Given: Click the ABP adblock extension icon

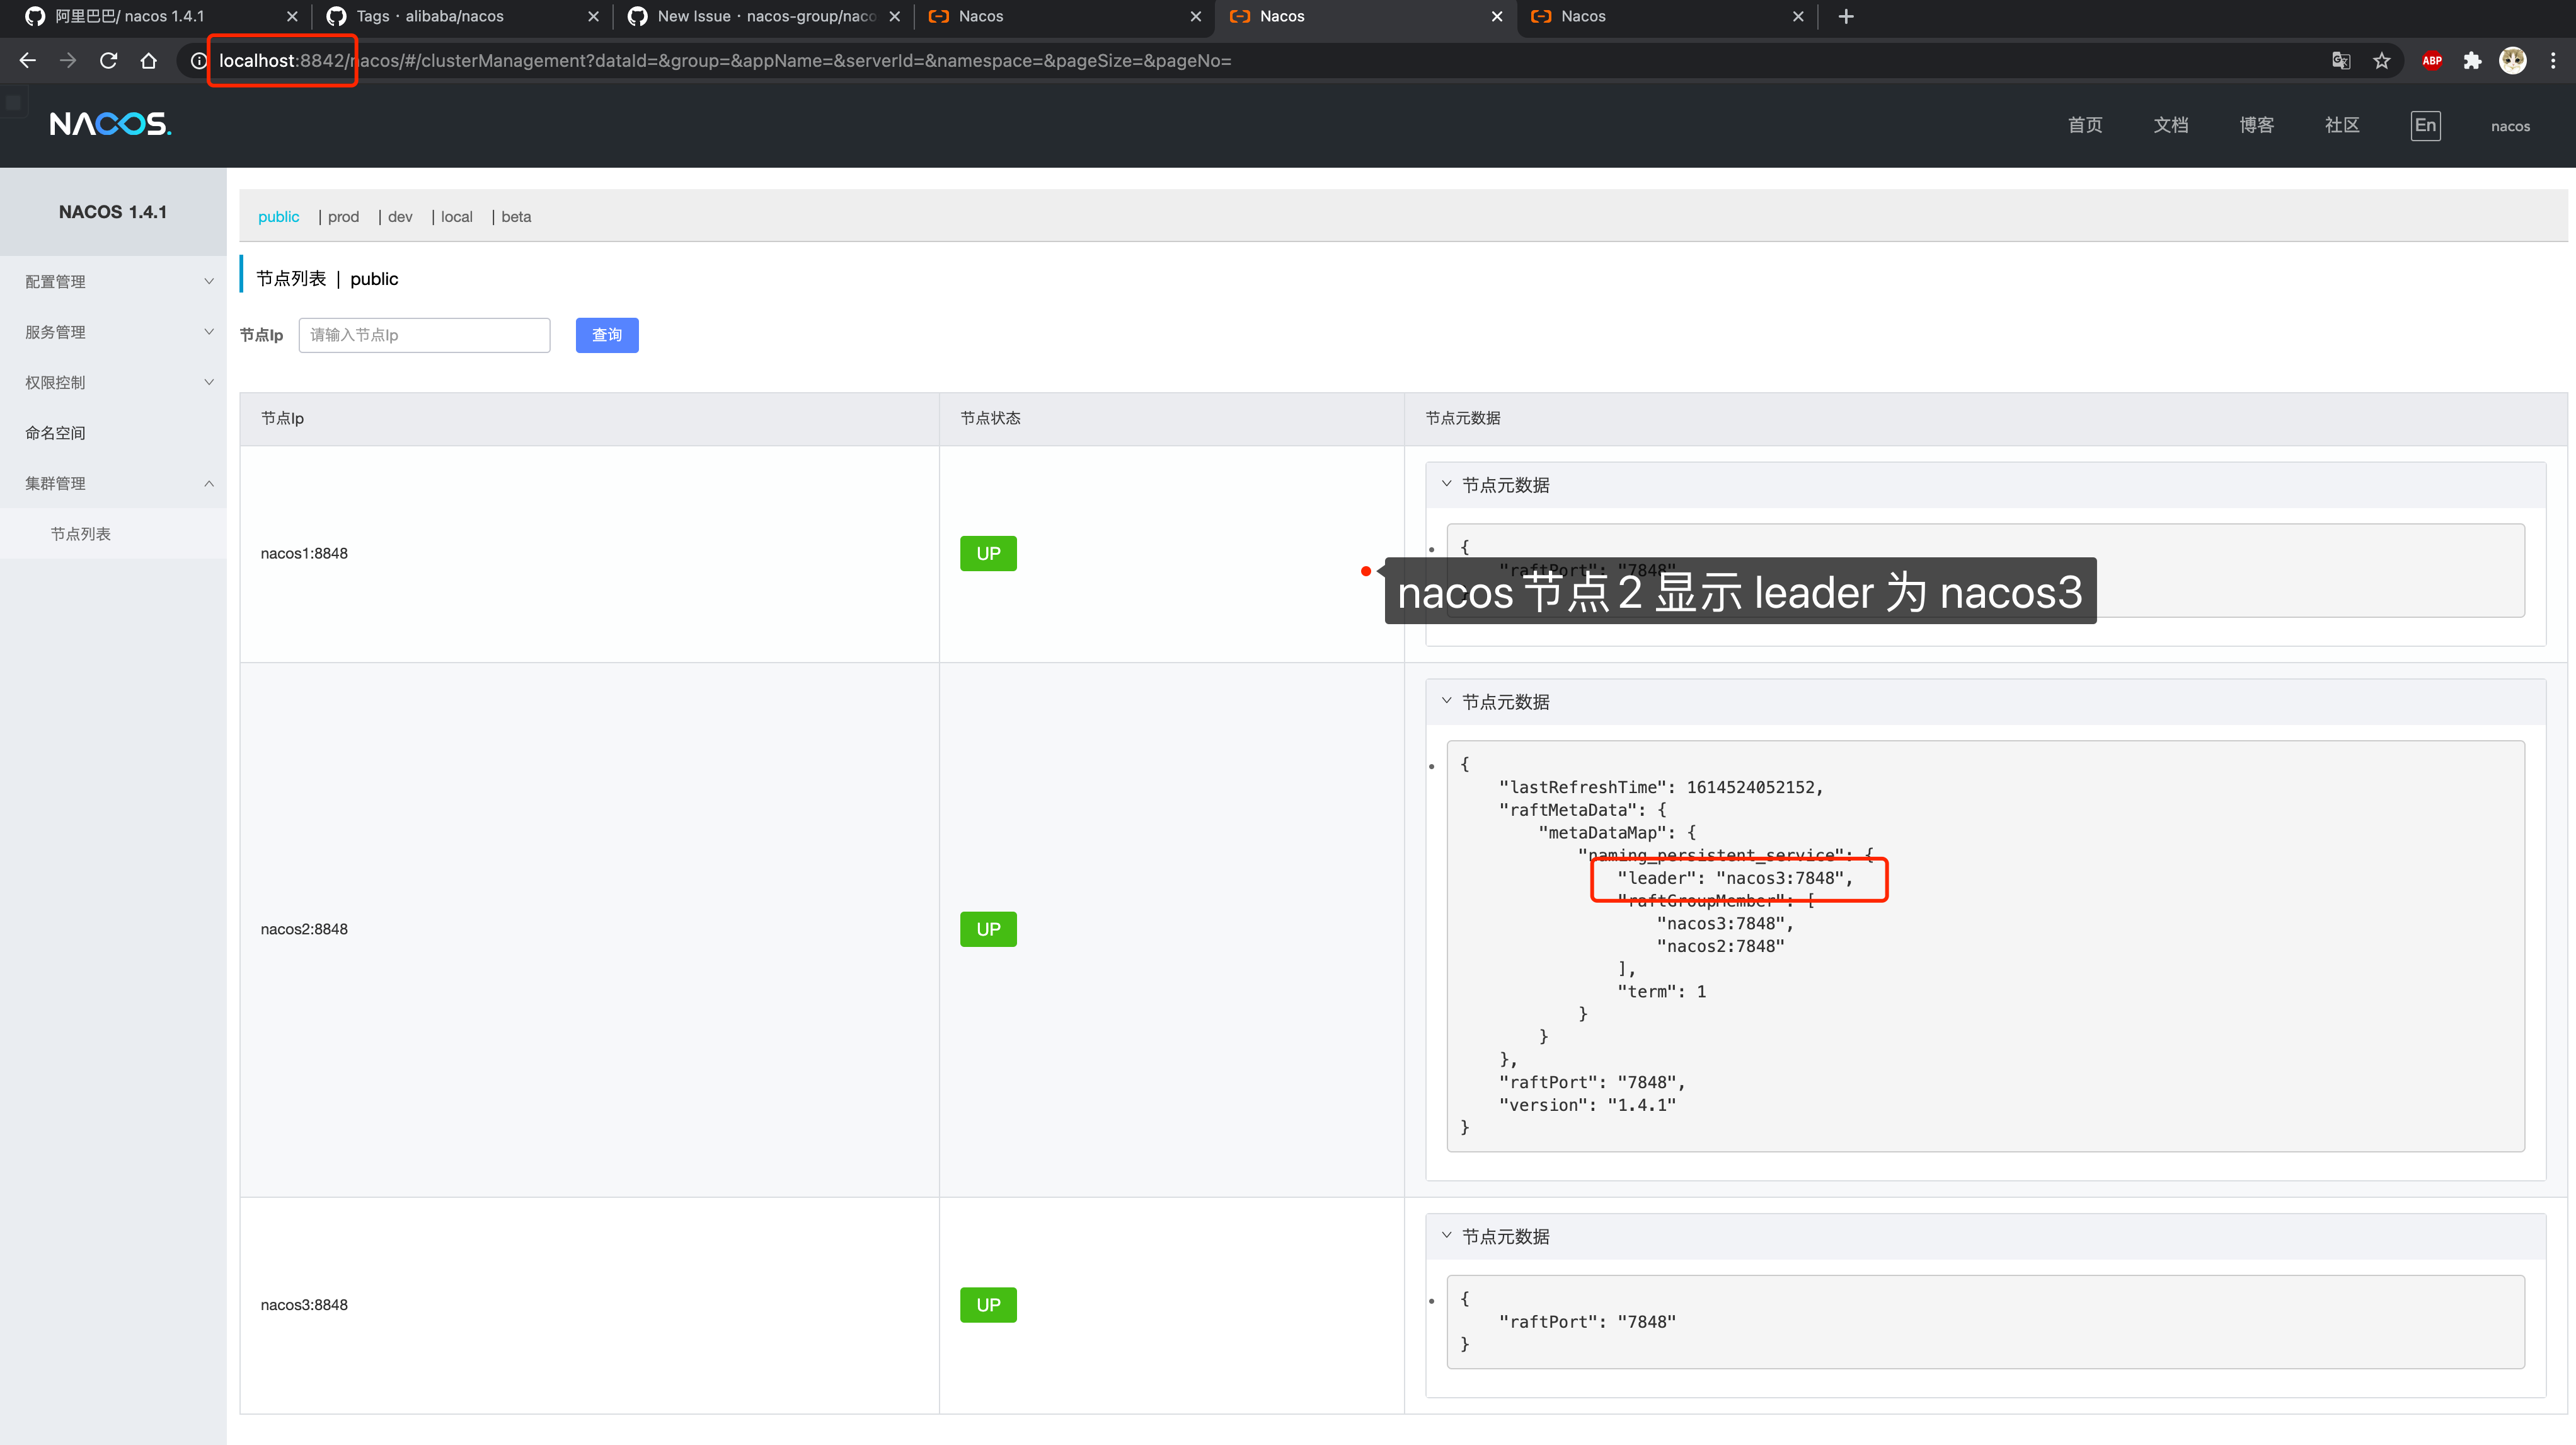Looking at the screenshot, I should (x=2432, y=61).
